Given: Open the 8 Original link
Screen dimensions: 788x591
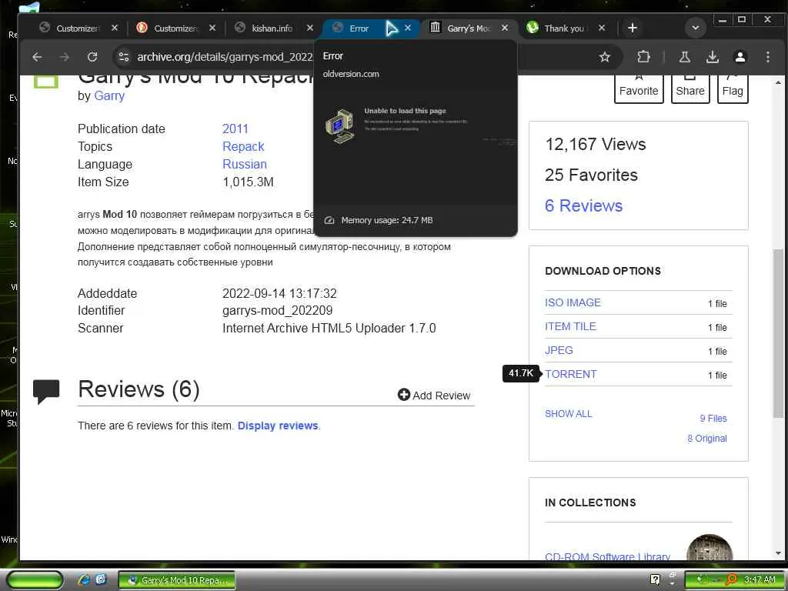Looking at the screenshot, I should tap(707, 438).
